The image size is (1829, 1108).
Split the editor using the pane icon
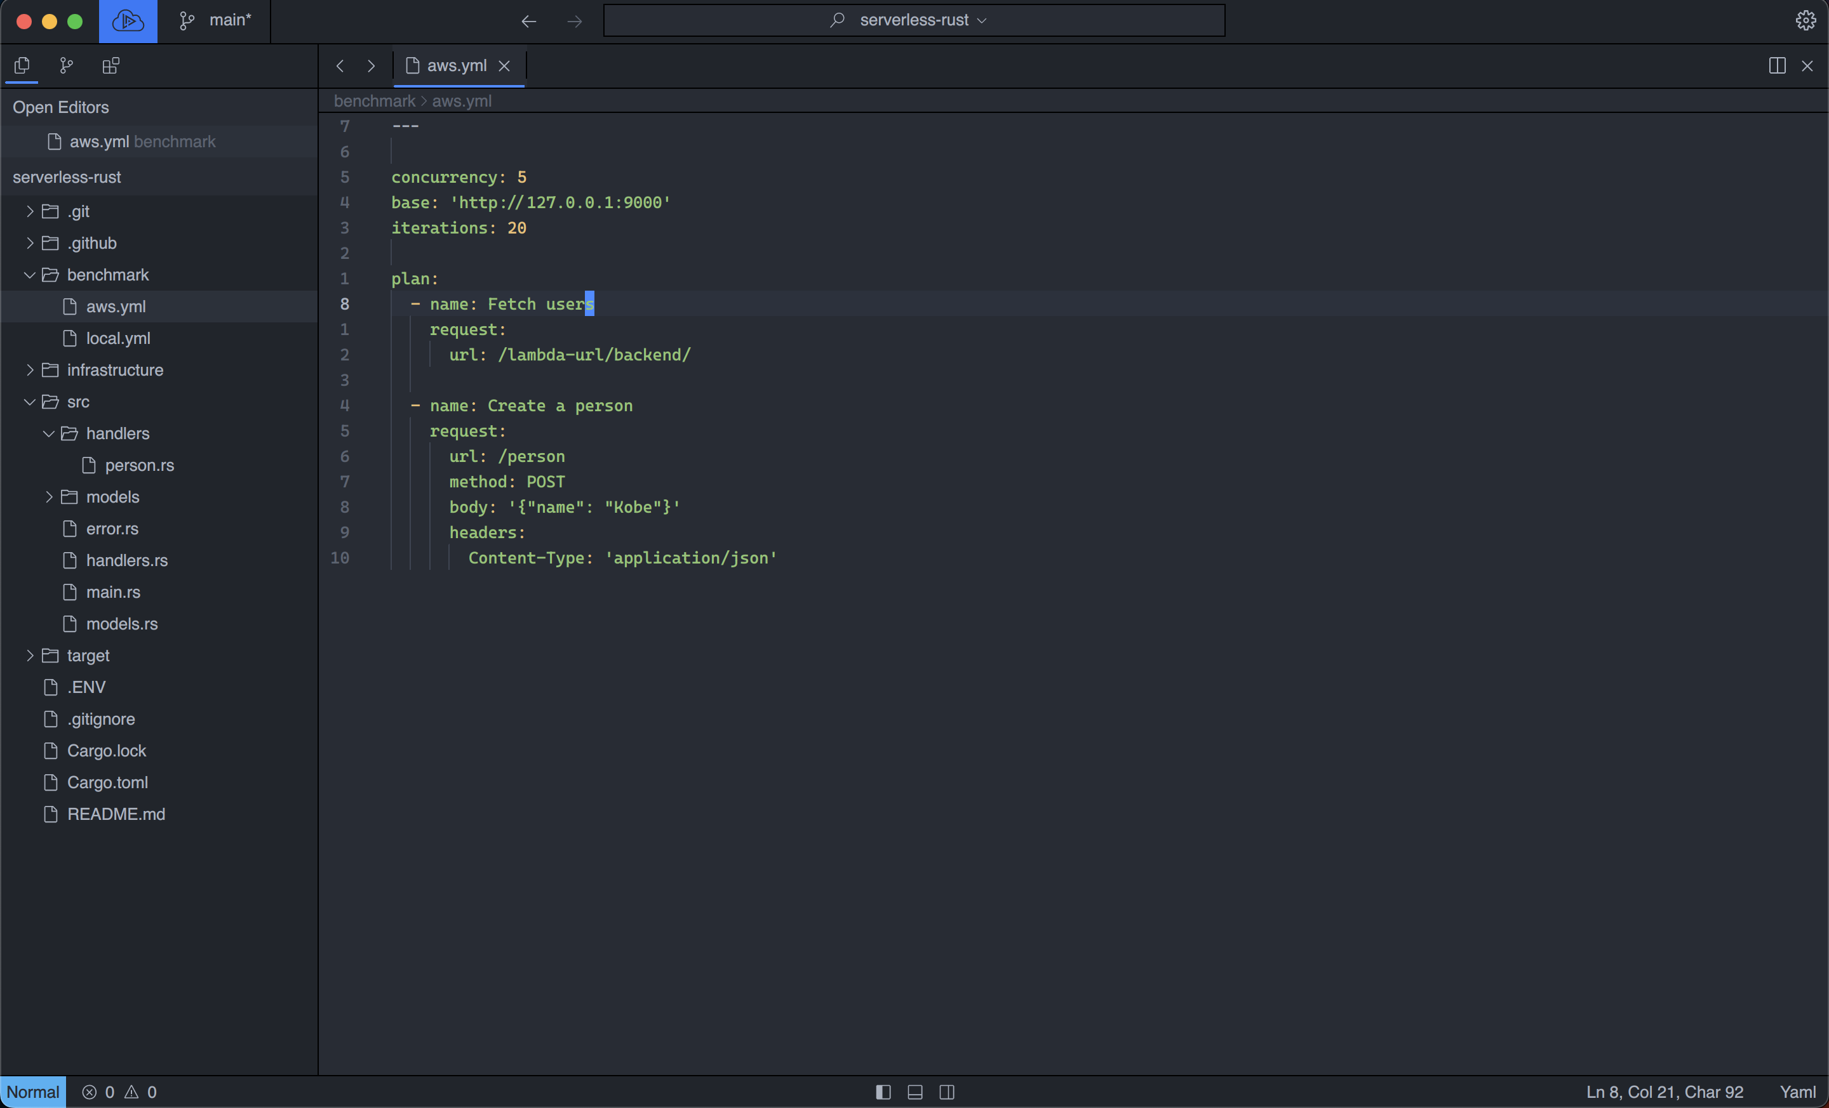click(x=1777, y=65)
